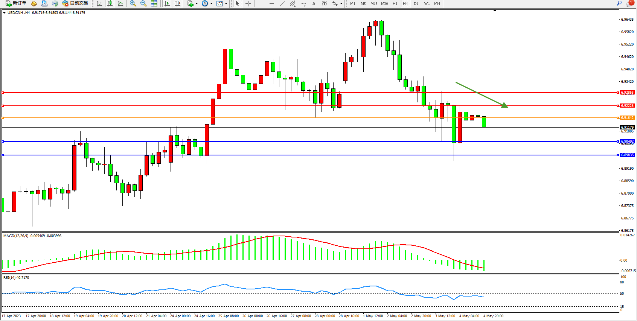Screen dimensions: 637x321
Task: Zoom in on the chart
Action: pos(133,3)
